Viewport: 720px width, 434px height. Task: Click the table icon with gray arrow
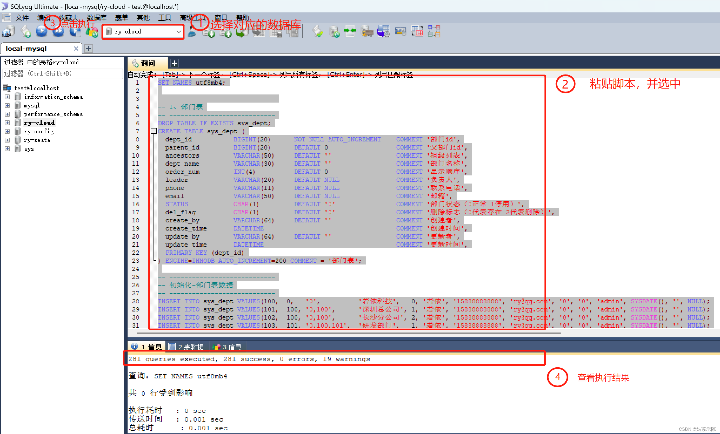[x=259, y=31]
